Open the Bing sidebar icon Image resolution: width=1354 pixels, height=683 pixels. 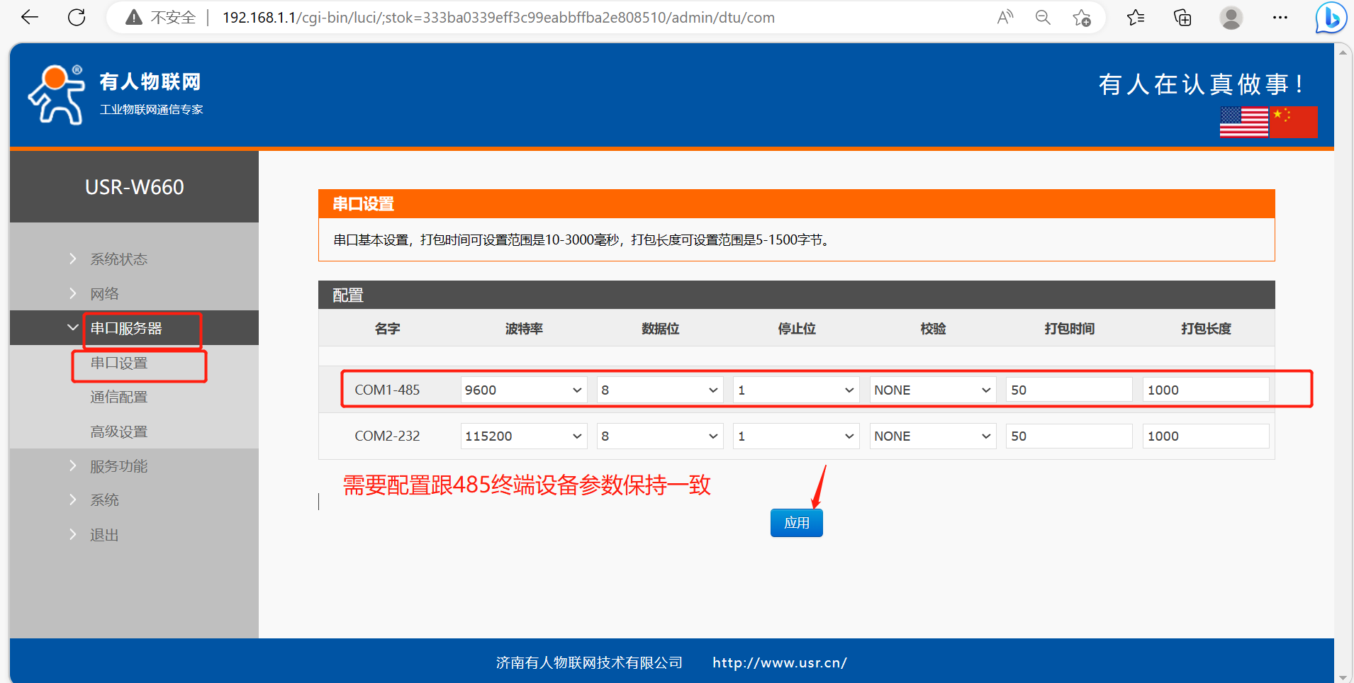[1331, 18]
